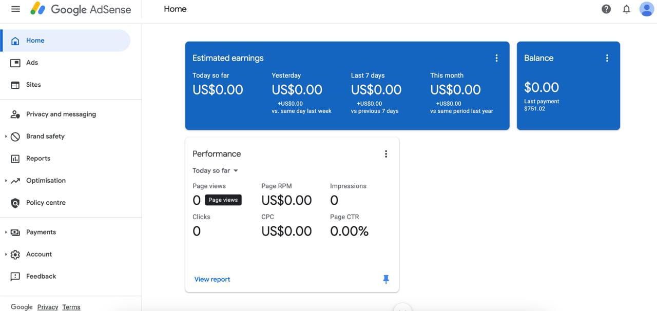Click the Google footer logo text
Image resolution: width=657 pixels, height=311 pixels.
coord(22,307)
